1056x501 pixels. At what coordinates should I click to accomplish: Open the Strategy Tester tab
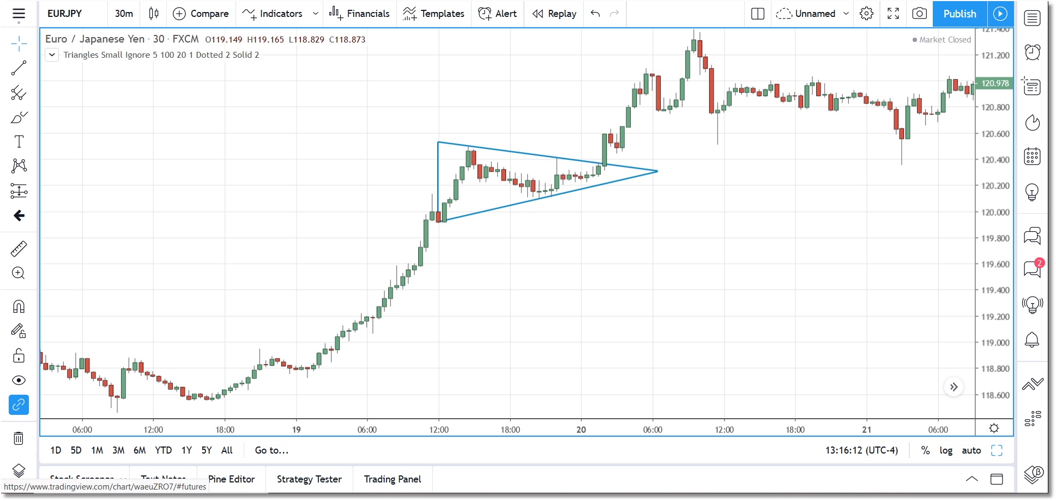click(x=309, y=479)
